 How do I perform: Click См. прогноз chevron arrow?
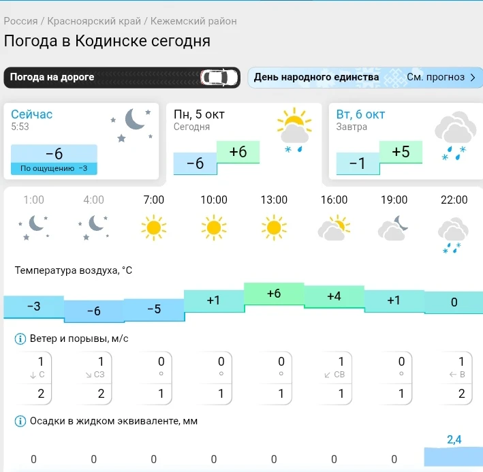[473, 78]
